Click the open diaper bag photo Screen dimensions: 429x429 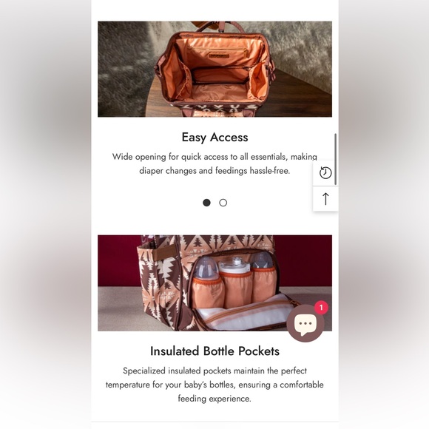pyautogui.click(x=214, y=69)
